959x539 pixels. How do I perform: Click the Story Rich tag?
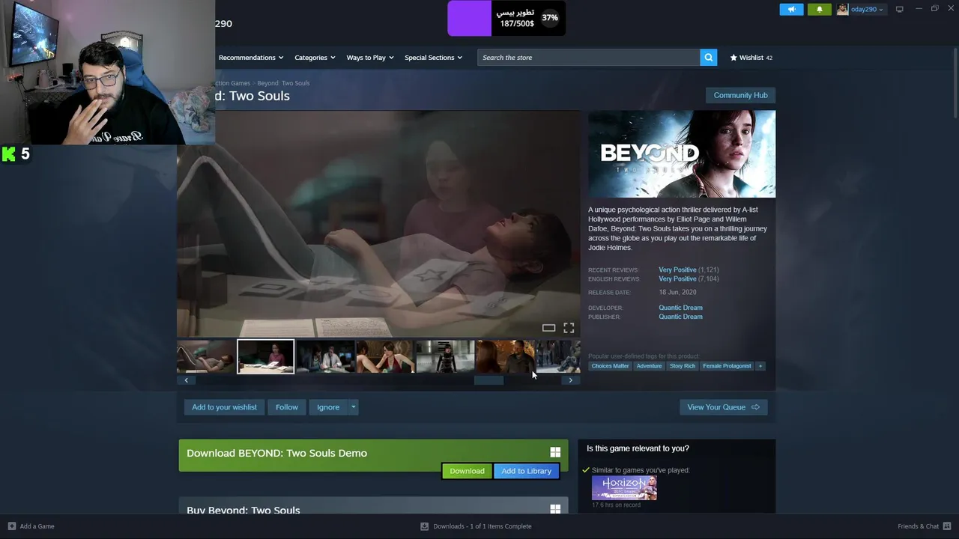coord(682,366)
